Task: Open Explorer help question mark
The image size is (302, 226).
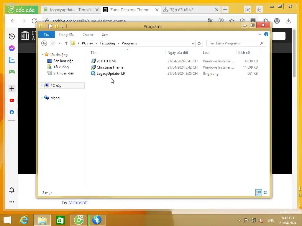Action: coord(266,34)
